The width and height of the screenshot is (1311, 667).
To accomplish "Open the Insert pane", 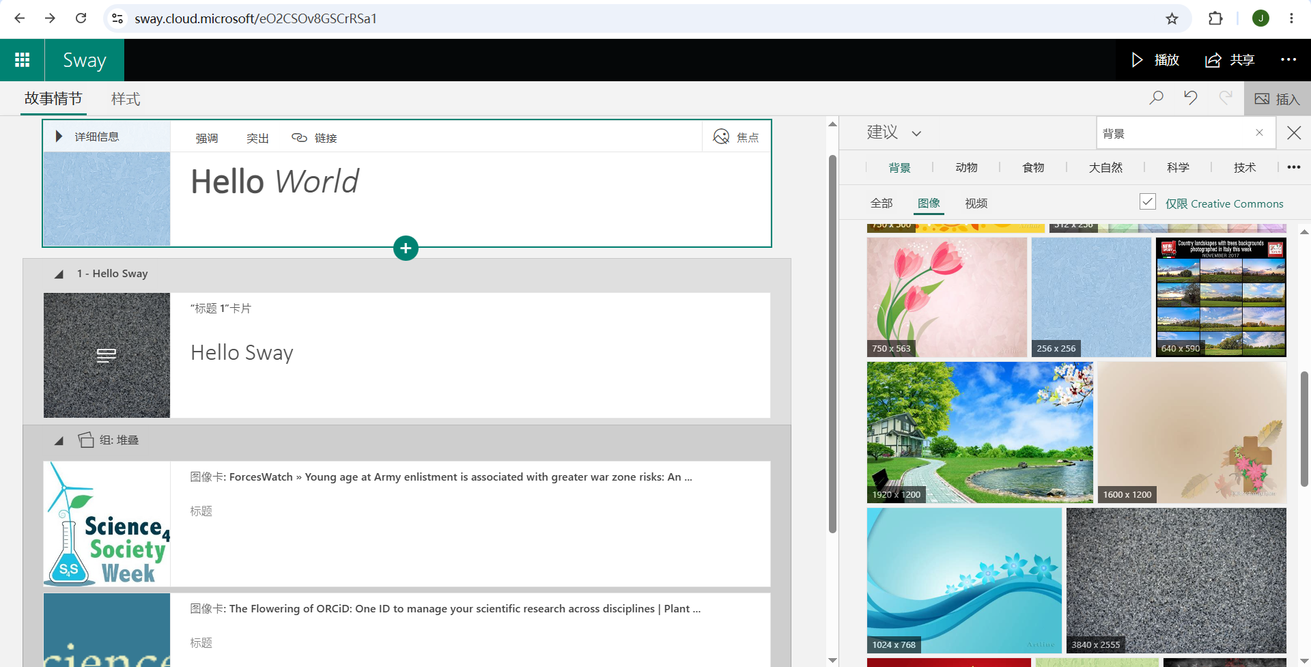I will tap(1278, 99).
